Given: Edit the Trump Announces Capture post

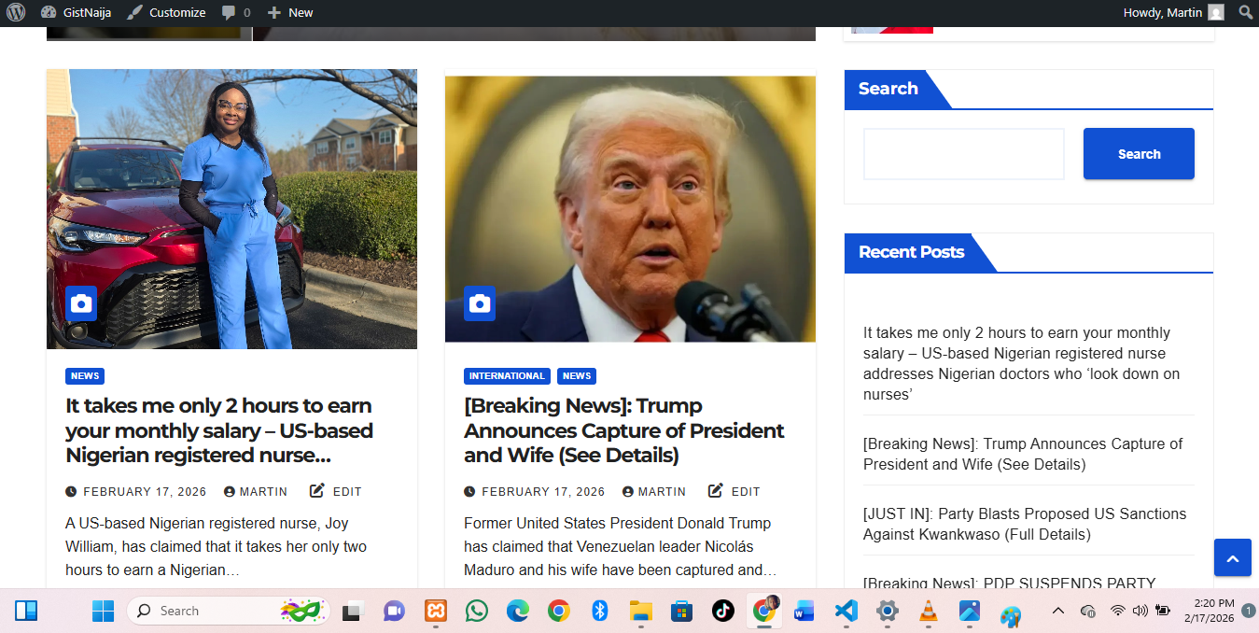Looking at the screenshot, I should point(734,491).
